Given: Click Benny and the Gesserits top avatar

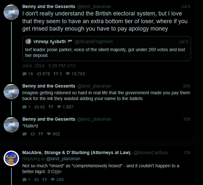Looking at the screenshot, I should [x=11, y=12].
